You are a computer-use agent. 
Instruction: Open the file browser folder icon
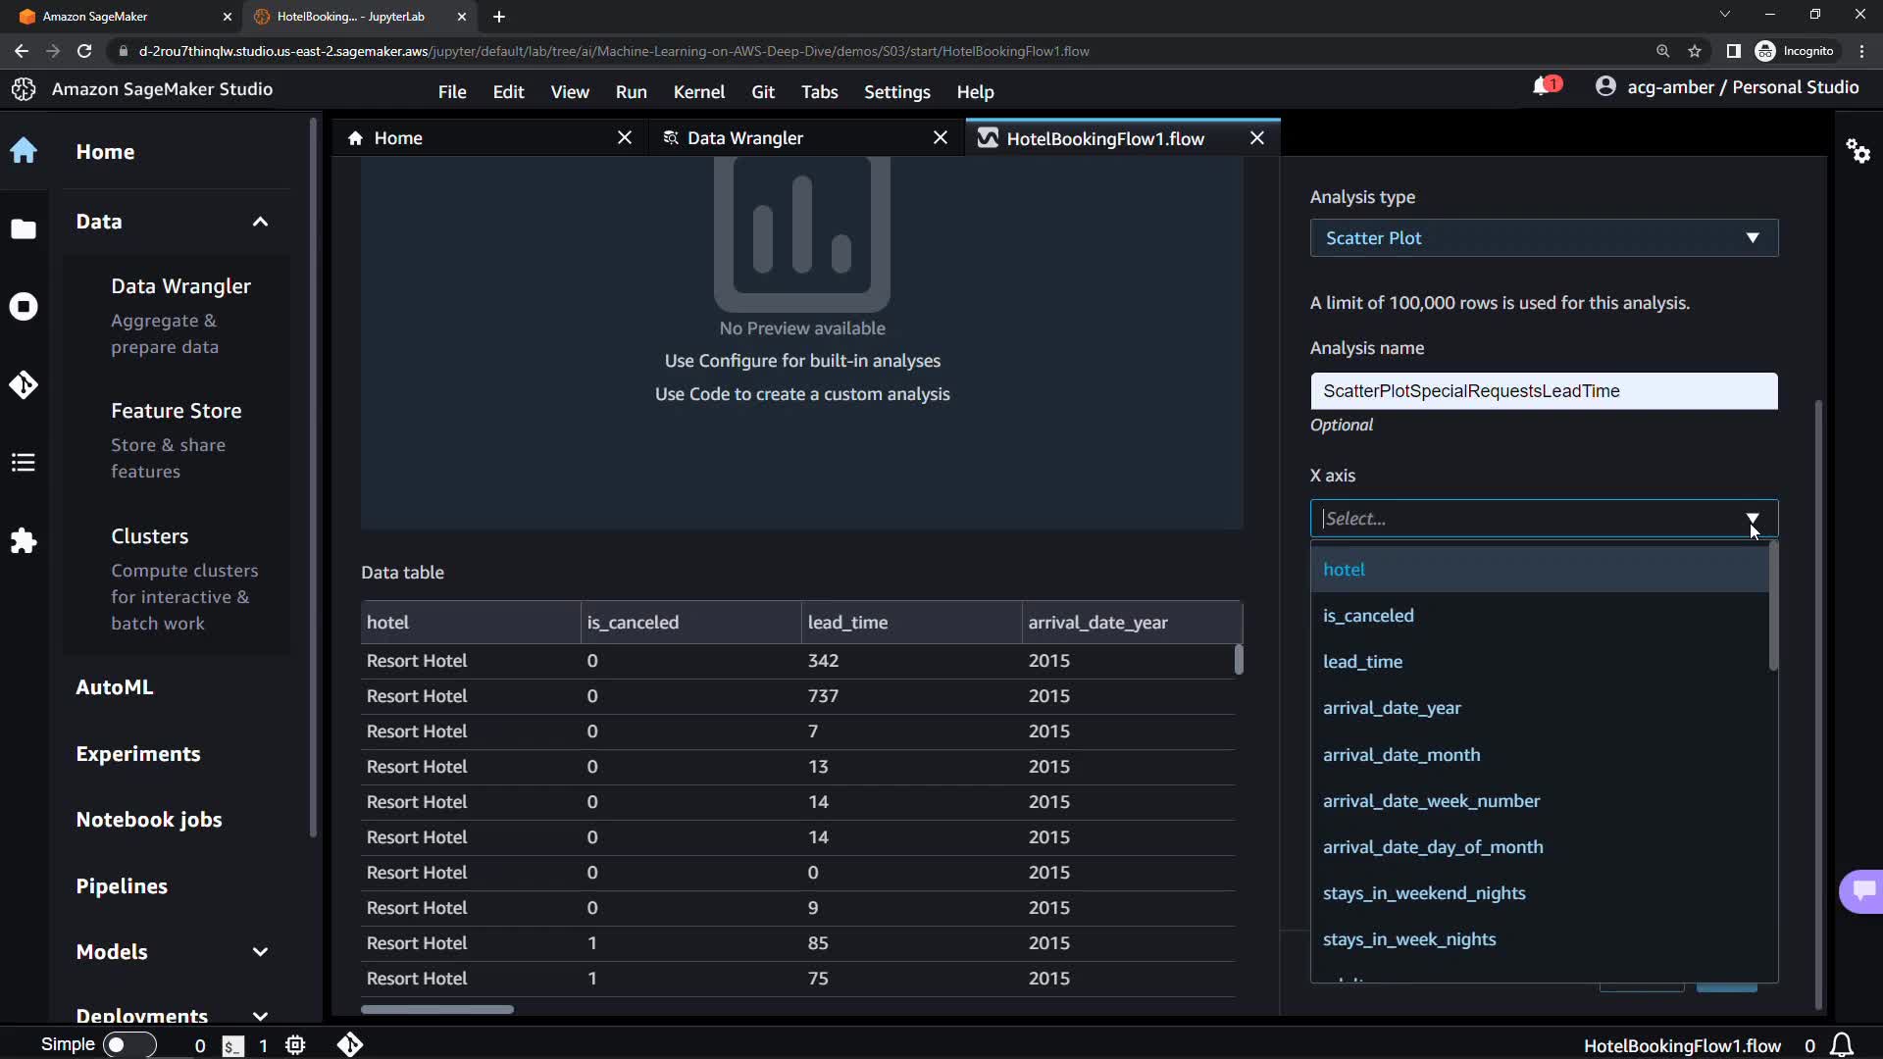24,229
